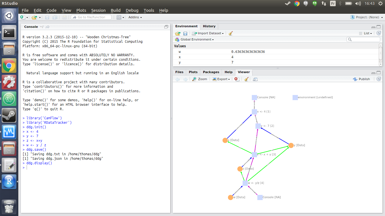
Task: Click the save current document icon
Action: coord(47,17)
